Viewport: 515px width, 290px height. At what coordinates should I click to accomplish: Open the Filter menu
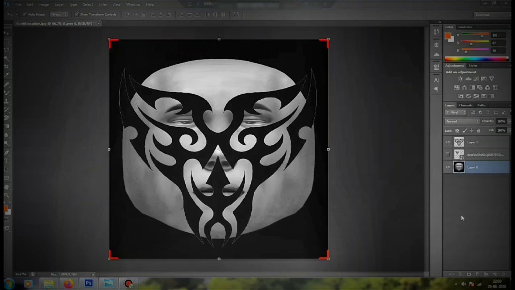coord(102,4)
